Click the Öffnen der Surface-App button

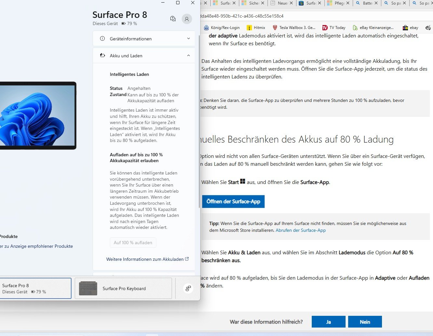pyautogui.click(x=233, y=202)
